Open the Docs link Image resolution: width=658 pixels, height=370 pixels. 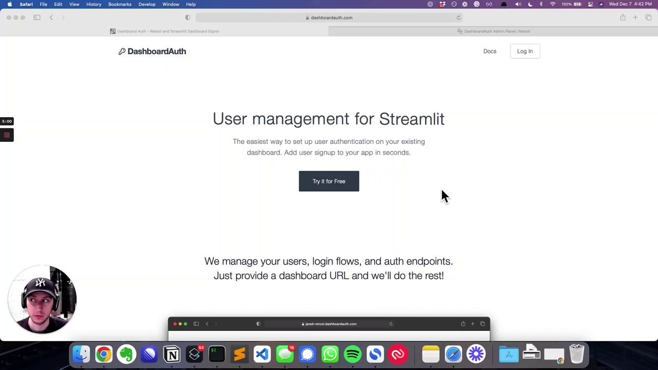[490, 51]
